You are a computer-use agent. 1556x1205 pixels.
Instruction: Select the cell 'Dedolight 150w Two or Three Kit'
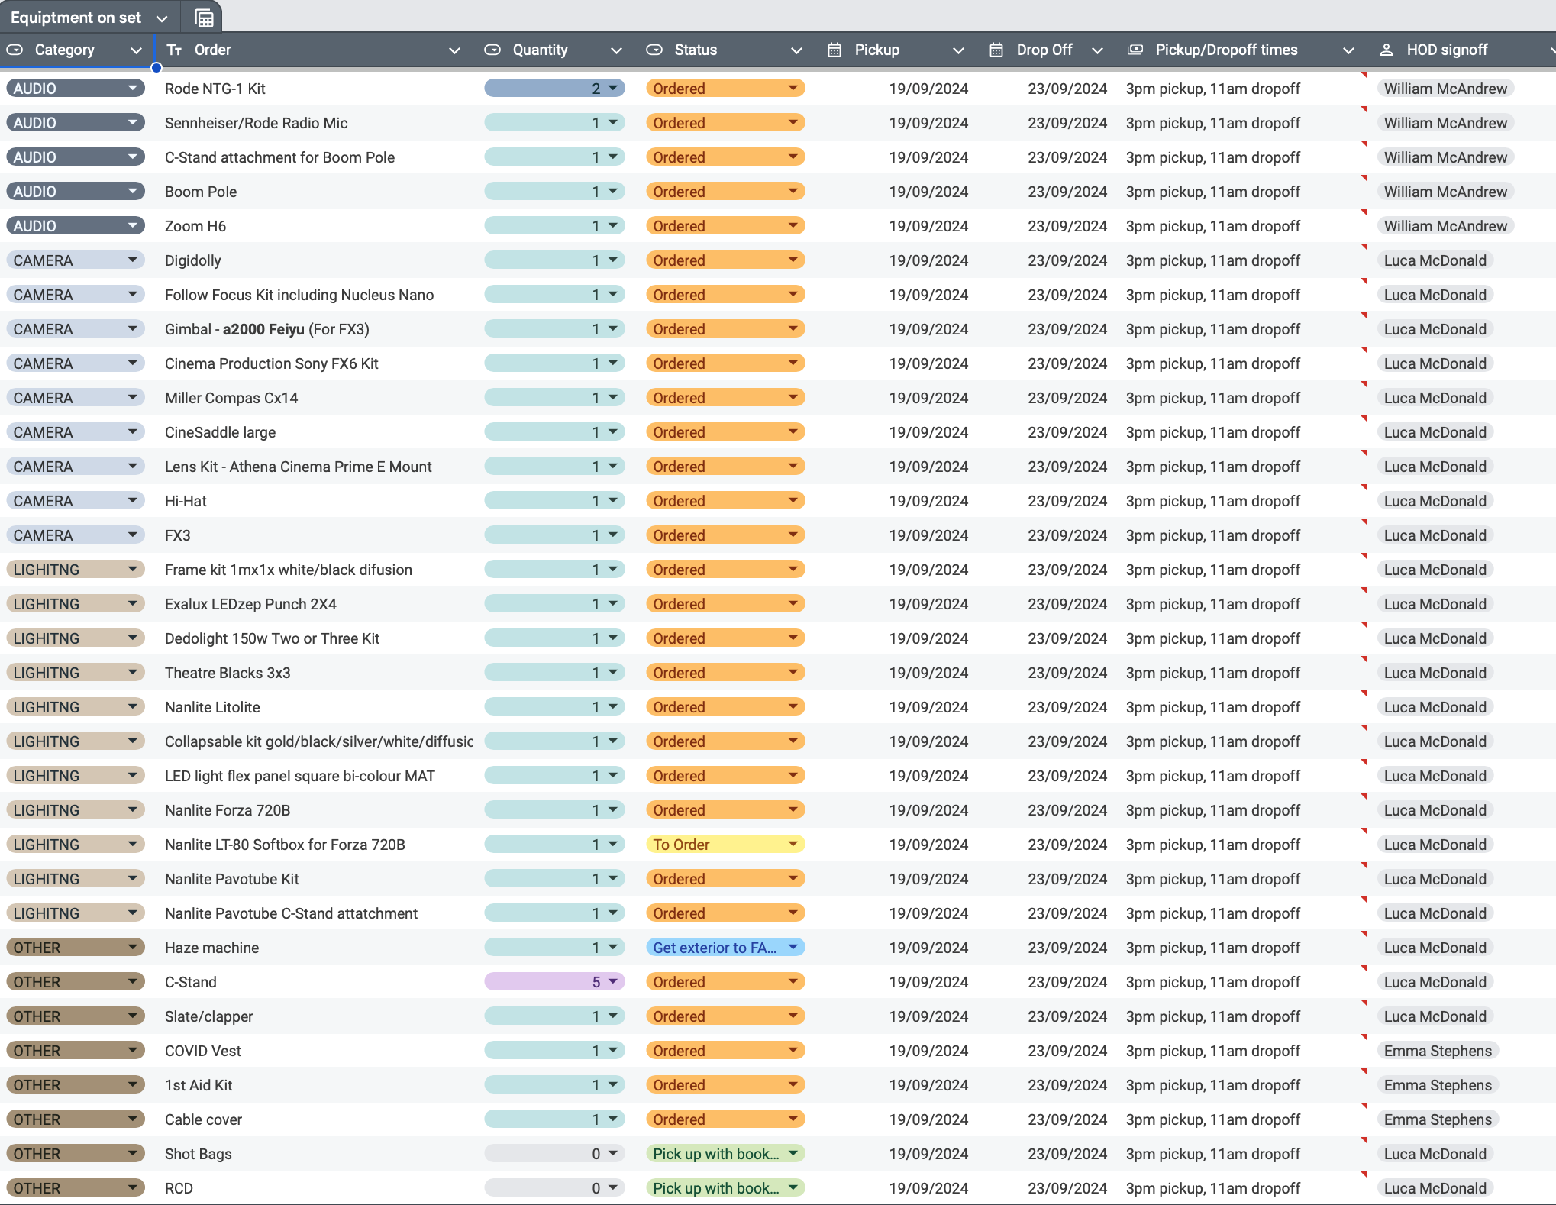pyautogui.click(x=316, y=638)
